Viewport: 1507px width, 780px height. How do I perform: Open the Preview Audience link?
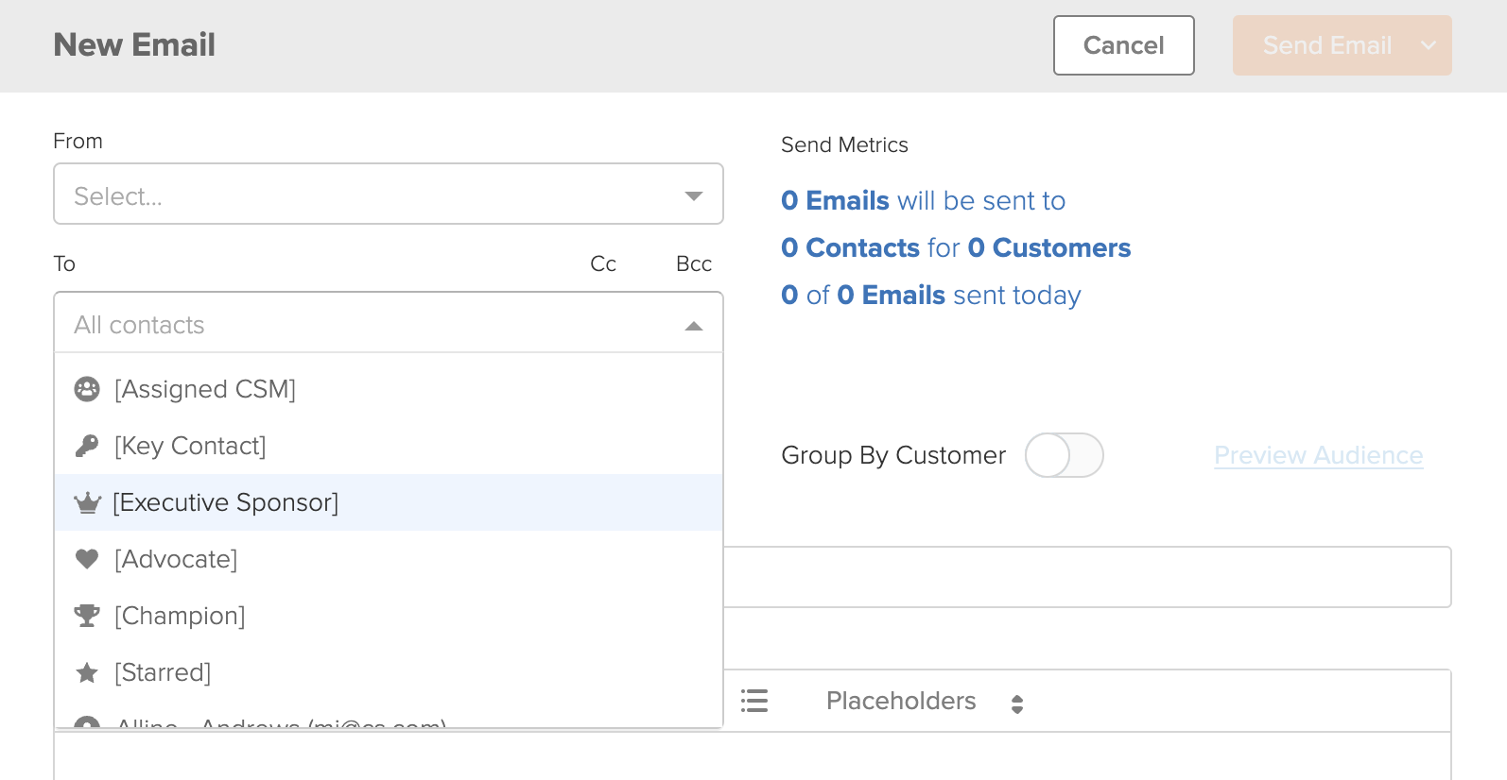(x=1319, y=455)
